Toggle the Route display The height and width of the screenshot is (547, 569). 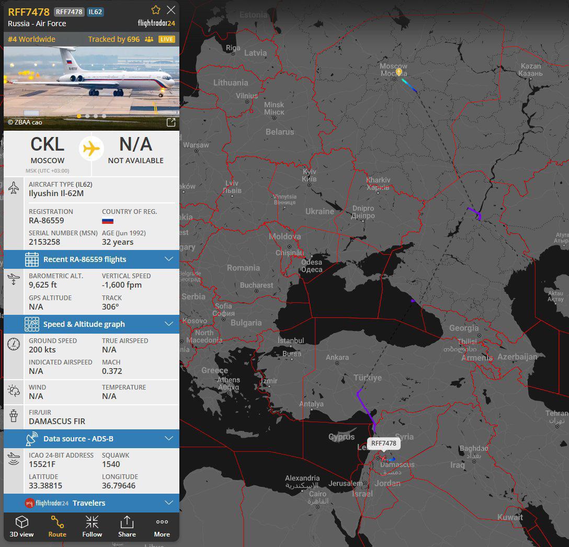57,527
